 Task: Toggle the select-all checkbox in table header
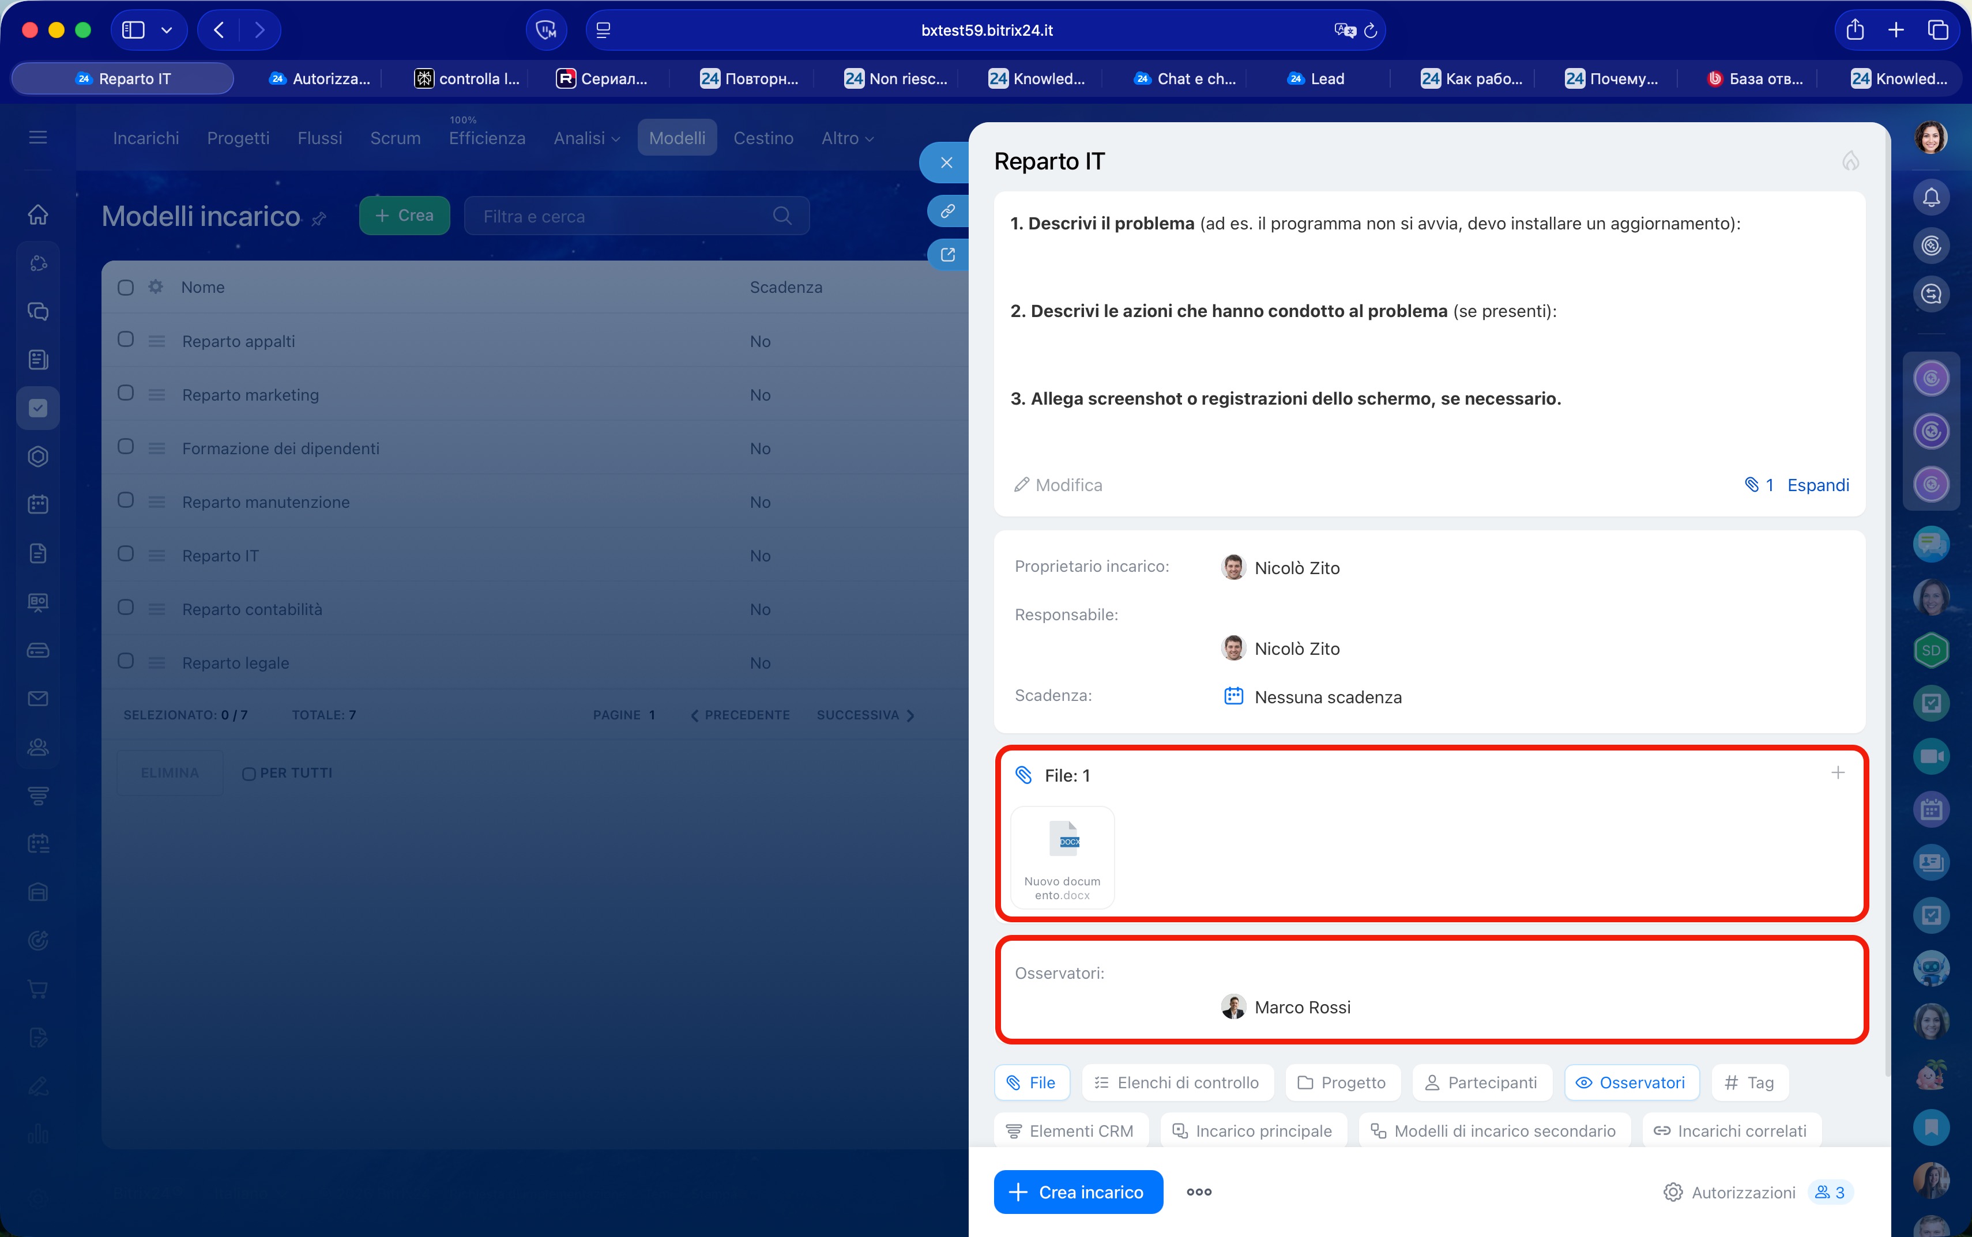click(x=125, y=288)
